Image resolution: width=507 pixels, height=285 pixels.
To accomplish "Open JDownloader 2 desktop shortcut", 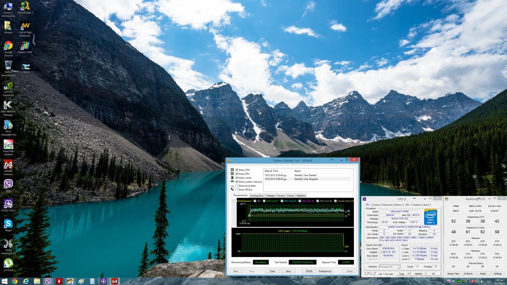I will pyautogui.click(x=25, y=8).
